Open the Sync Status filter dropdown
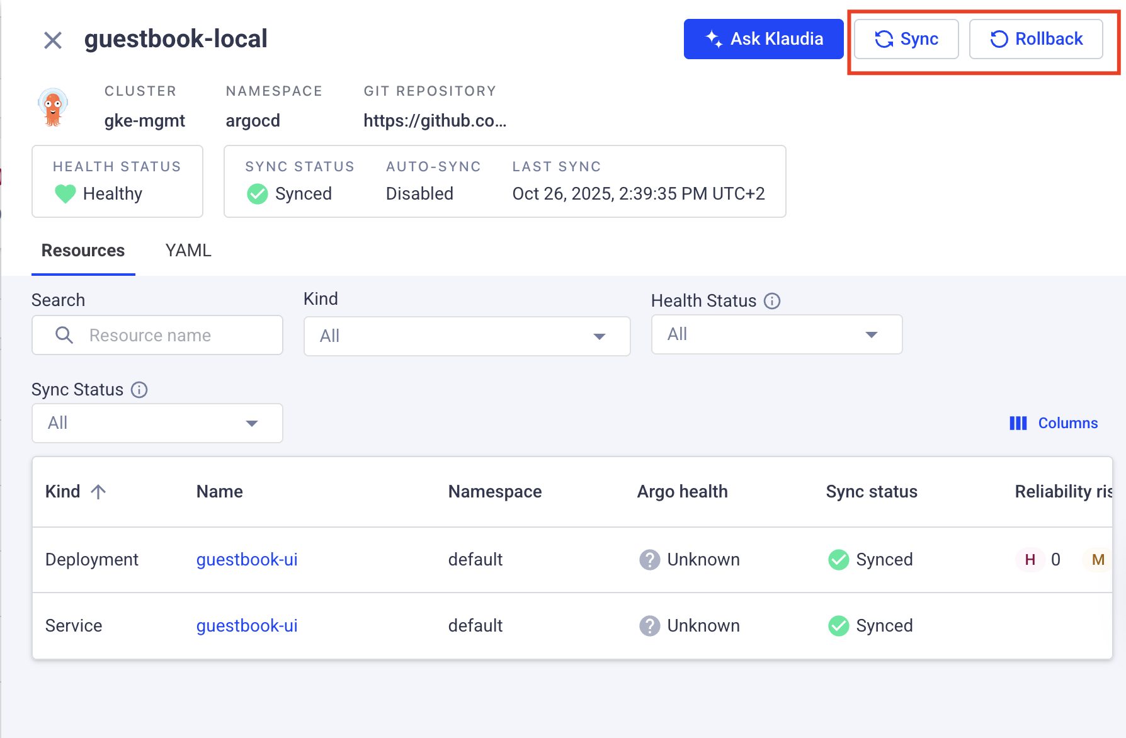1126x738 pixels. pyautogui.click(x=157, y=423)
